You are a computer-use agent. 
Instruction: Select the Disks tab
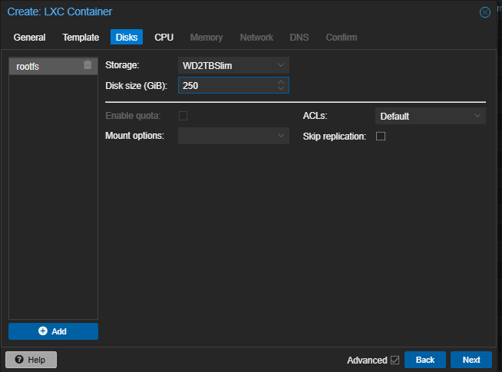point(127,38)
